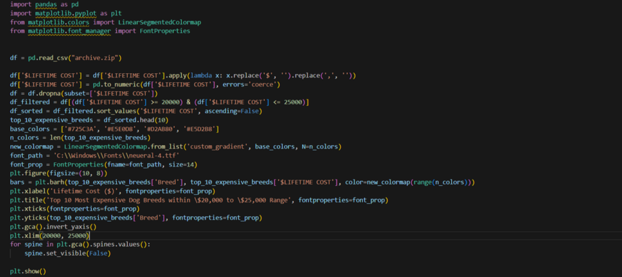Image resolution: width=622 pixels, height=277 pixels.
Task: Click the plt.title Top 10 line
Action: [199, 200]
